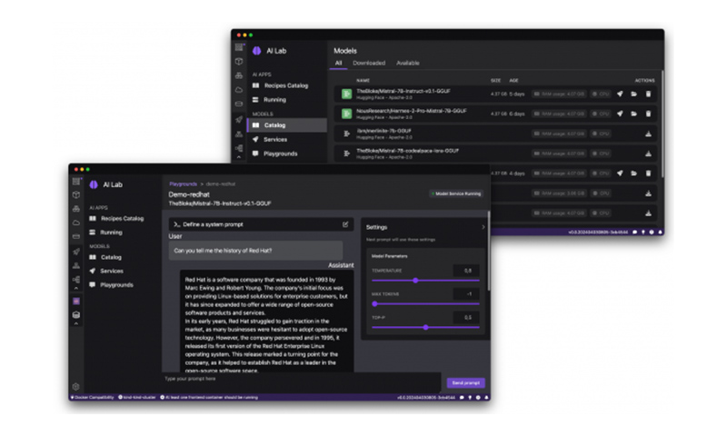This screenshot has height=436, width=727.
Task: Edit the system prompt with pencil icon
Action: tap(345, 224)
